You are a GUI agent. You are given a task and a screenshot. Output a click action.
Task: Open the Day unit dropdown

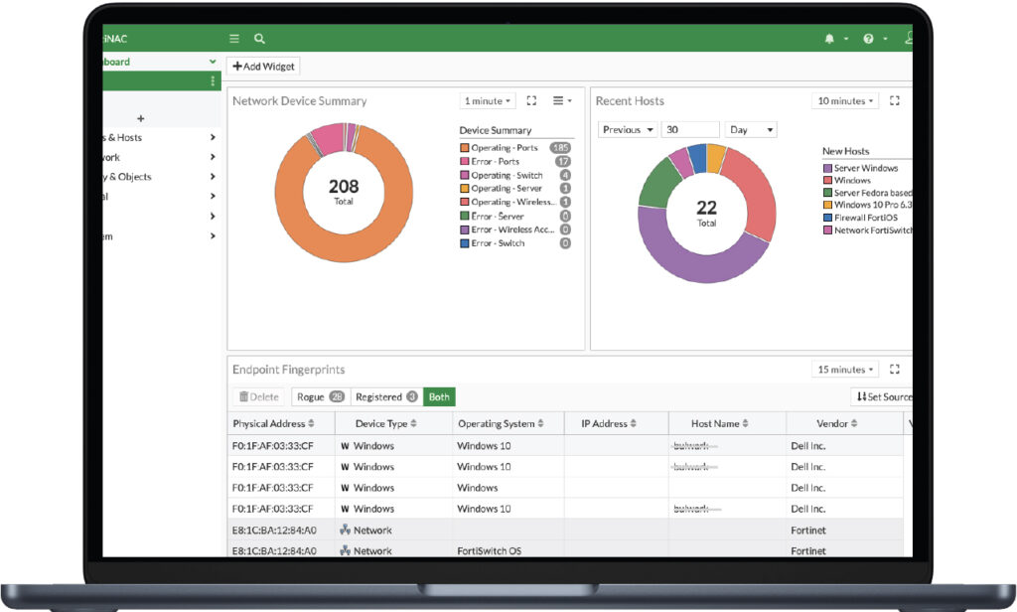[x=751, y=129]
